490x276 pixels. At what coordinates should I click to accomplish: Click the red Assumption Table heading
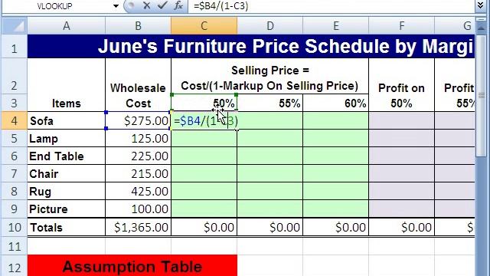click(x=132, y=266)
